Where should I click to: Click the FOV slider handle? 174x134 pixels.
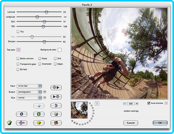[43, 27]
